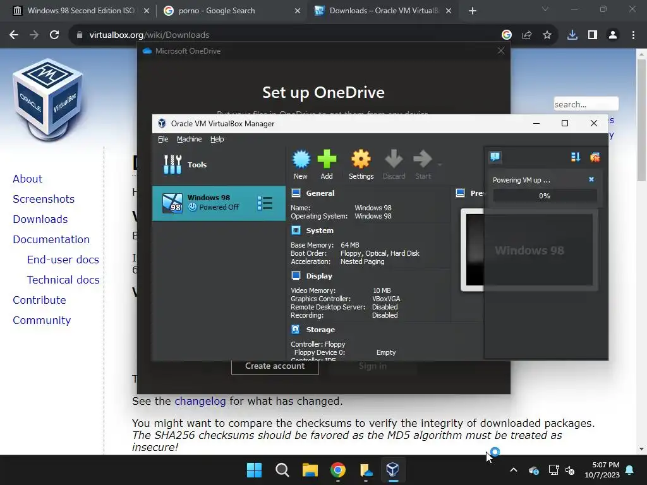Open the Machine menu in VirtualBox
Image resolution: width=647 pixels, height=485 pixels.
click(x=190, y=139)
